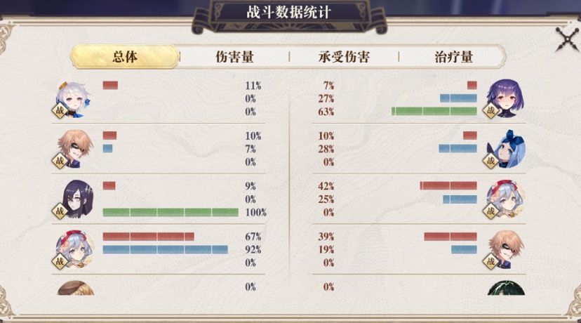View the 治疗量 tab
The image size is (581, 323).
coord(453,57)
